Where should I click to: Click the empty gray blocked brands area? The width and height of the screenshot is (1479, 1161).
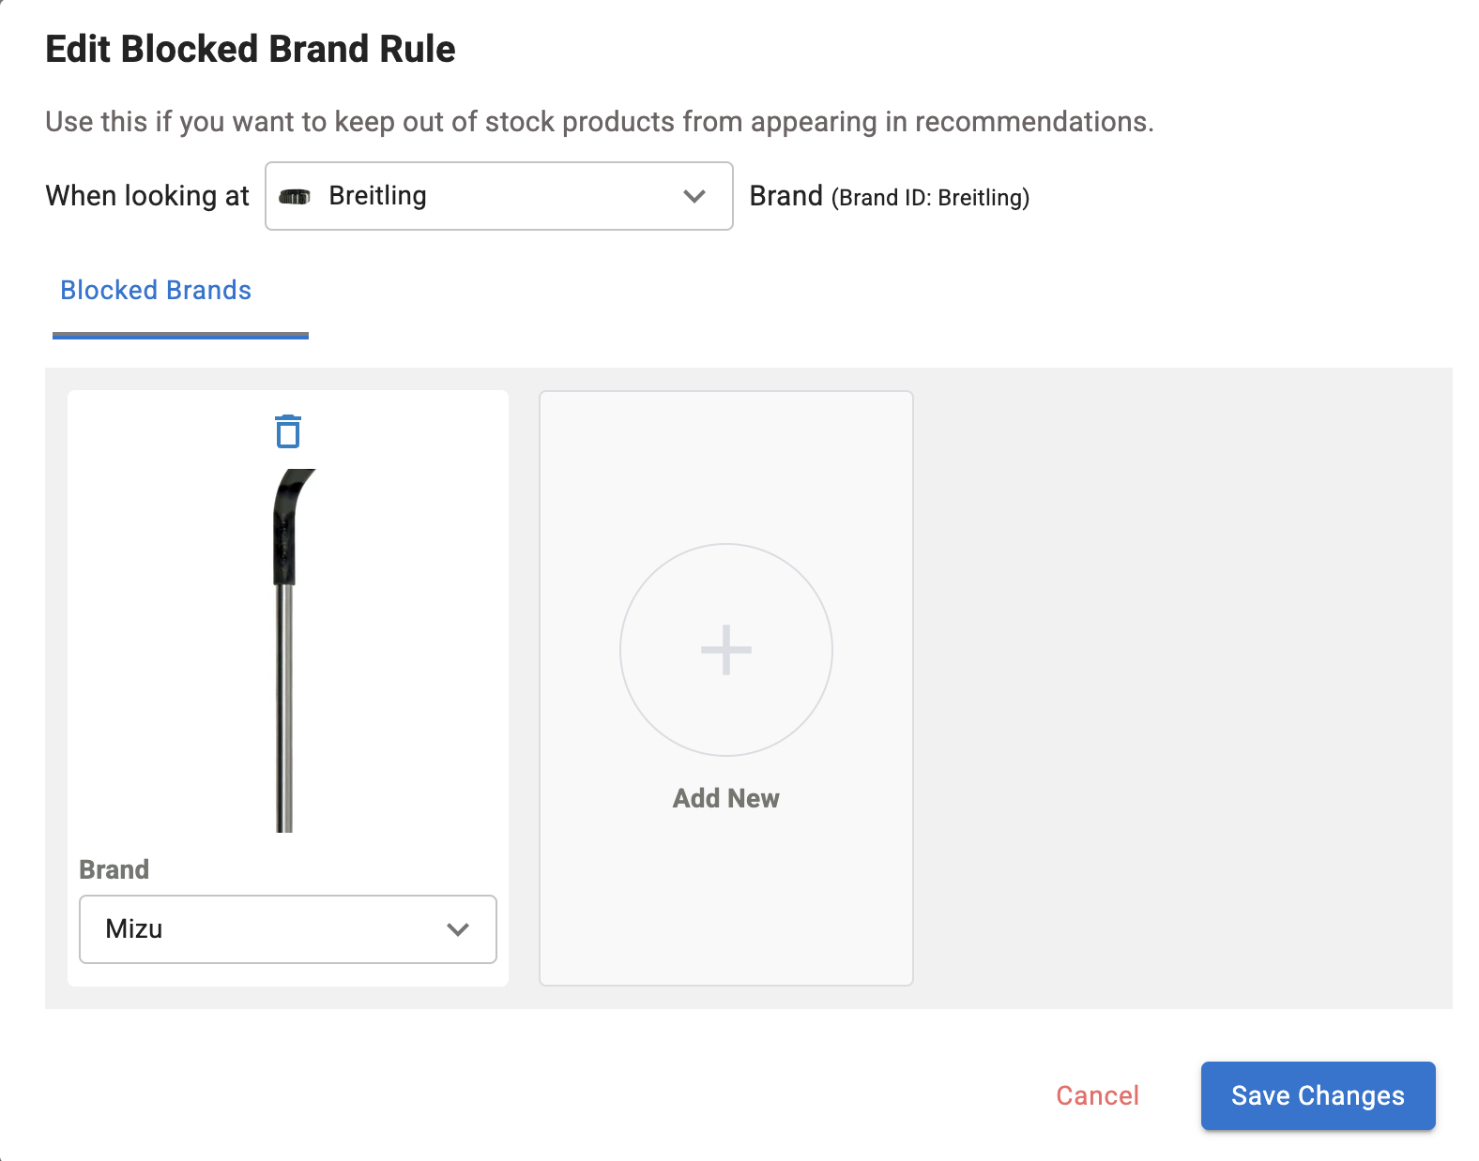(x=1182, y=688)
